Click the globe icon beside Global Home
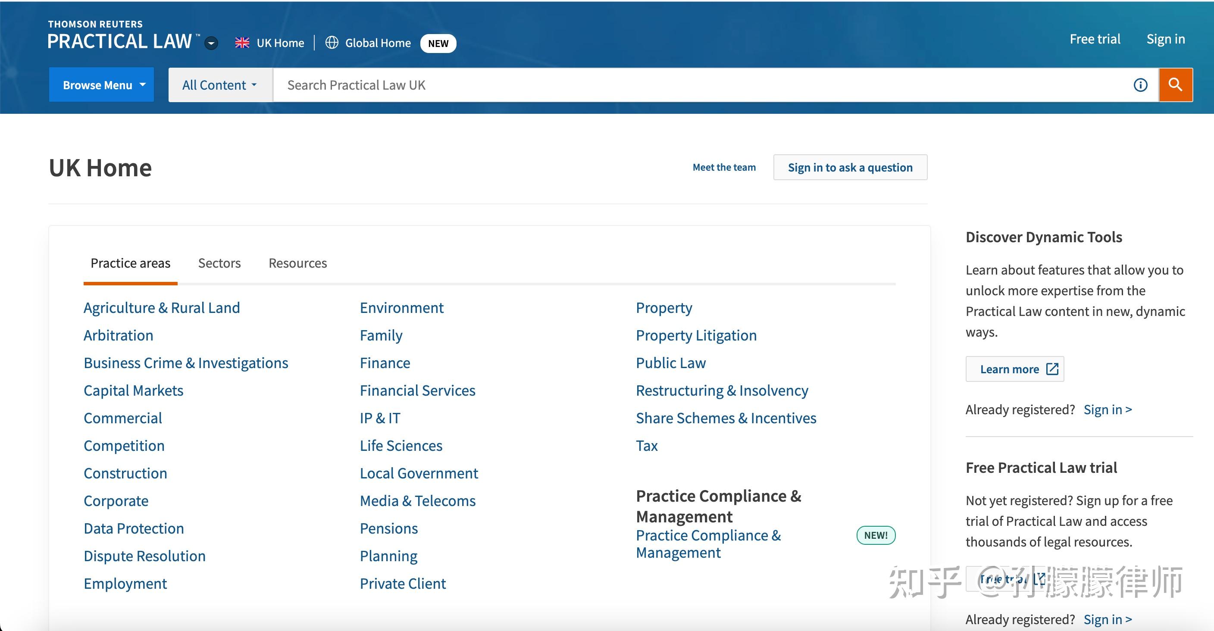This screenshot has width=1214, height=631. 332,43
